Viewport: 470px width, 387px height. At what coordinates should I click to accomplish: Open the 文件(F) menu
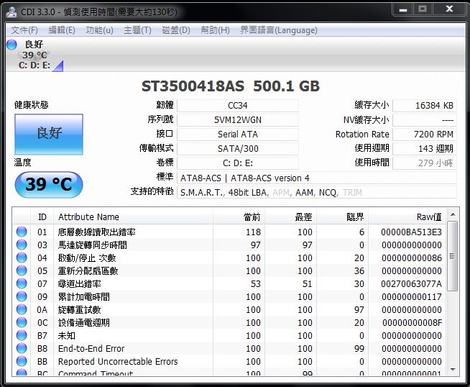click(24, 30)
